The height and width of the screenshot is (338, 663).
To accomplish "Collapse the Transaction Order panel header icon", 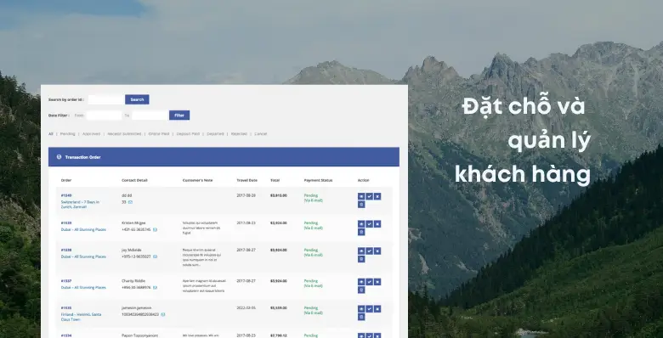I will coord(59,157).
